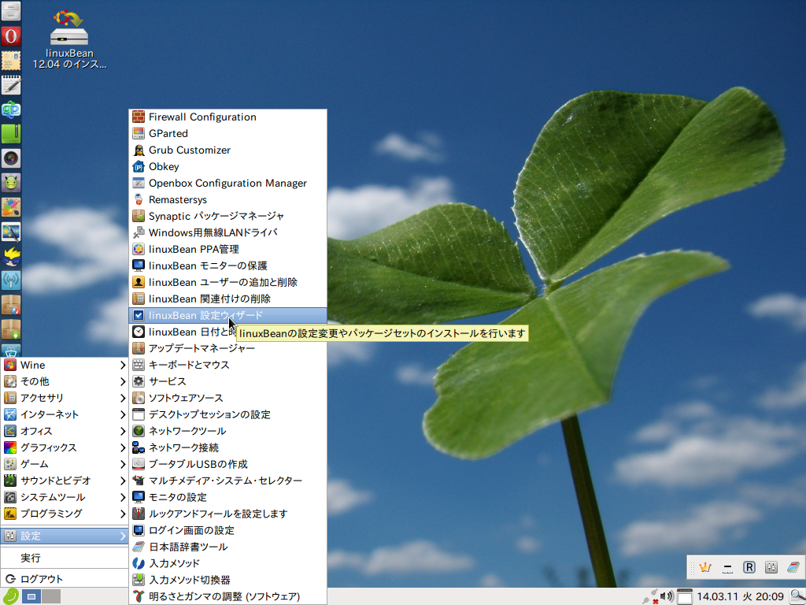Open the magnifier search icon on taskbar
The width and height of the screenshot is (806, 605).
797,597
